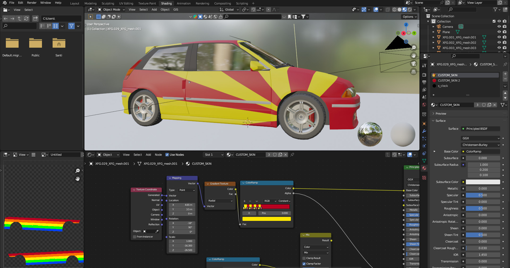The height and width of the screenshot is (268, 510).
Task: Open the modifier wrench properties tab
Action: click(x=424, y=131)
